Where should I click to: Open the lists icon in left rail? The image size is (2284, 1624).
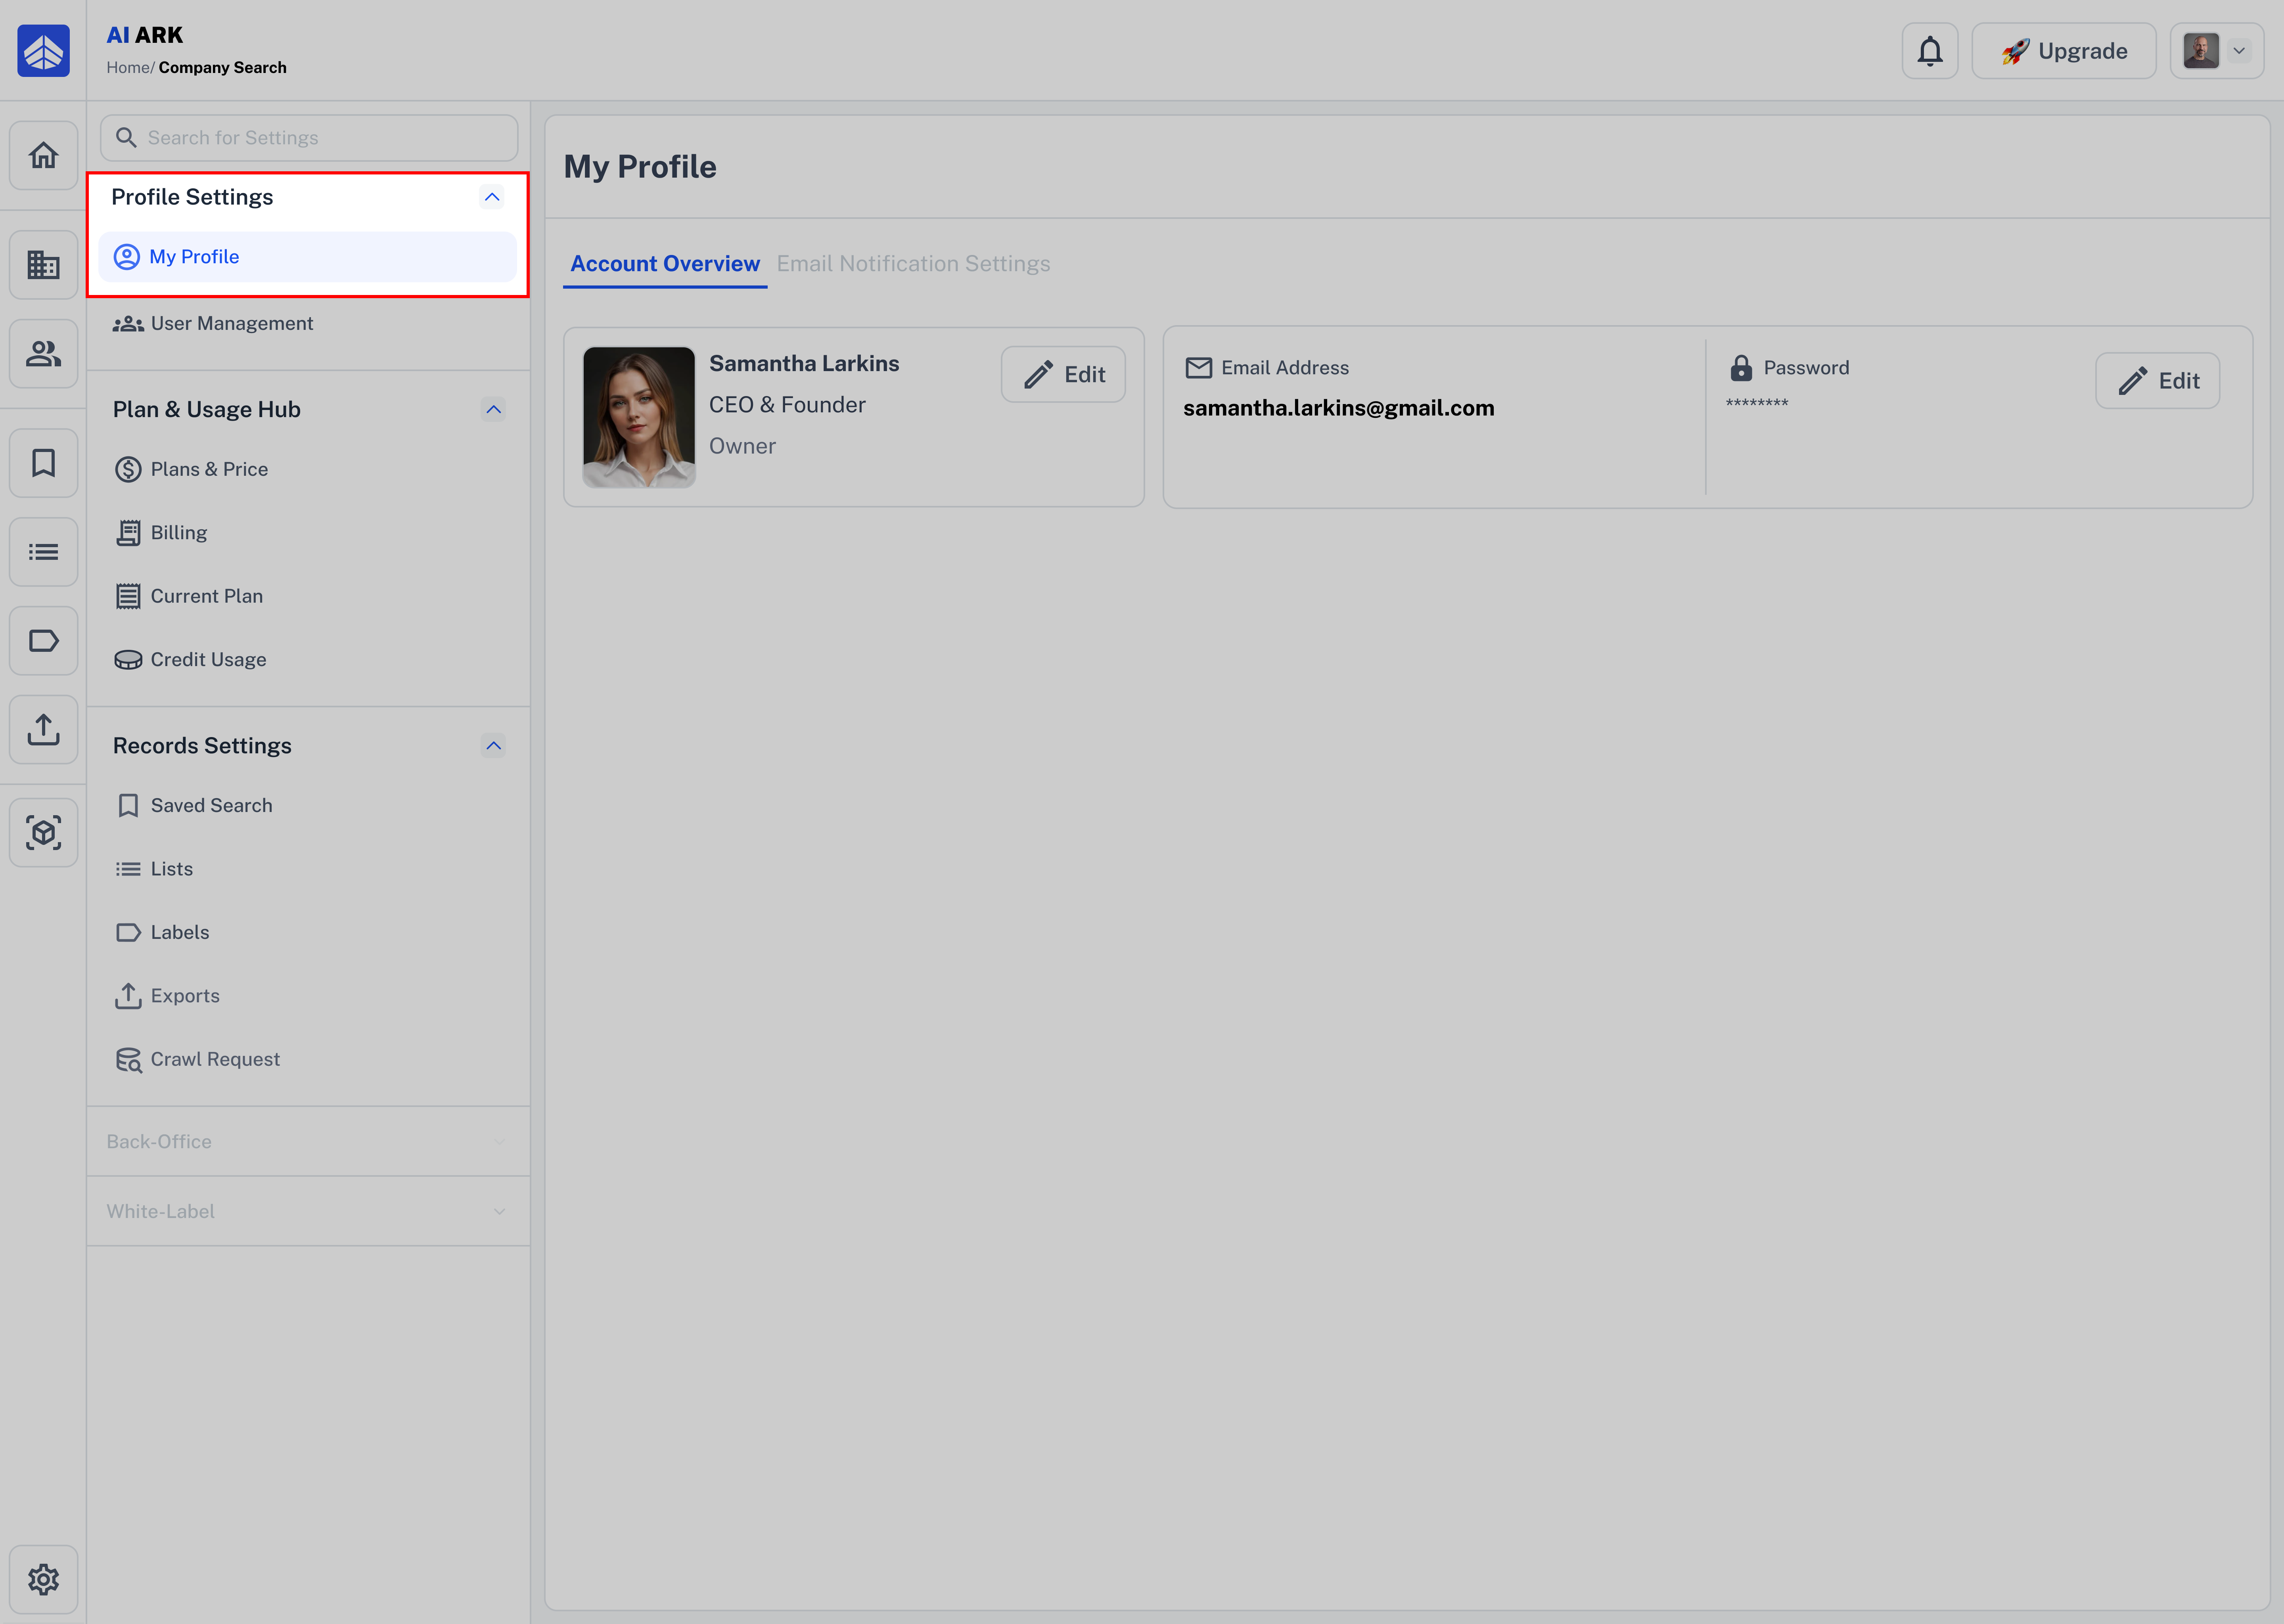click(43, 552)
